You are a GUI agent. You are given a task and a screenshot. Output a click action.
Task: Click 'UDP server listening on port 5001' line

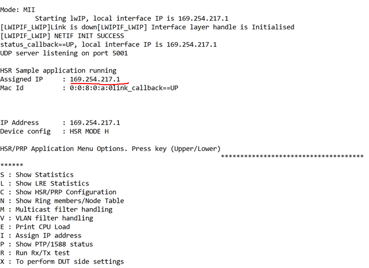point(64,53)
